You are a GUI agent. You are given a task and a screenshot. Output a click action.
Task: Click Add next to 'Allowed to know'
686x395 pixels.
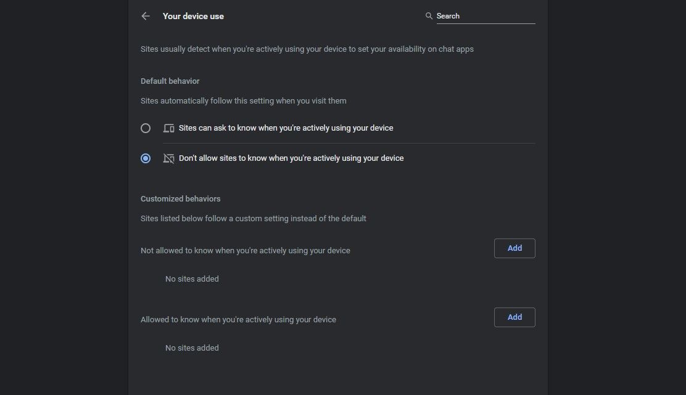514,317
